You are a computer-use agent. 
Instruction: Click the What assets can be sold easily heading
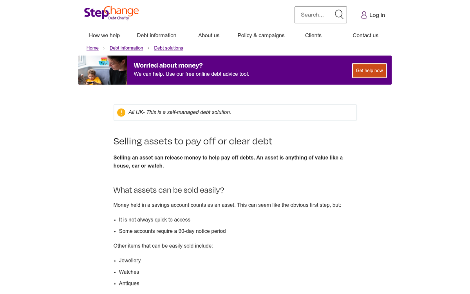coord(168,190)
